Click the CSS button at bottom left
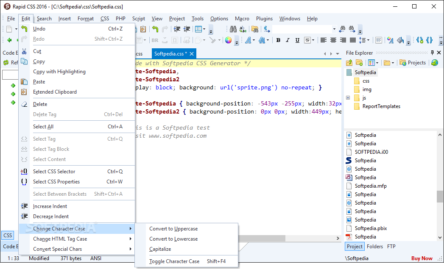Screen dimensions: 444x269 point(8,235)
